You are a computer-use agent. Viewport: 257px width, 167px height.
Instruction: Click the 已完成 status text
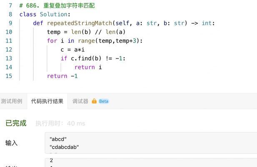[16, 123]
